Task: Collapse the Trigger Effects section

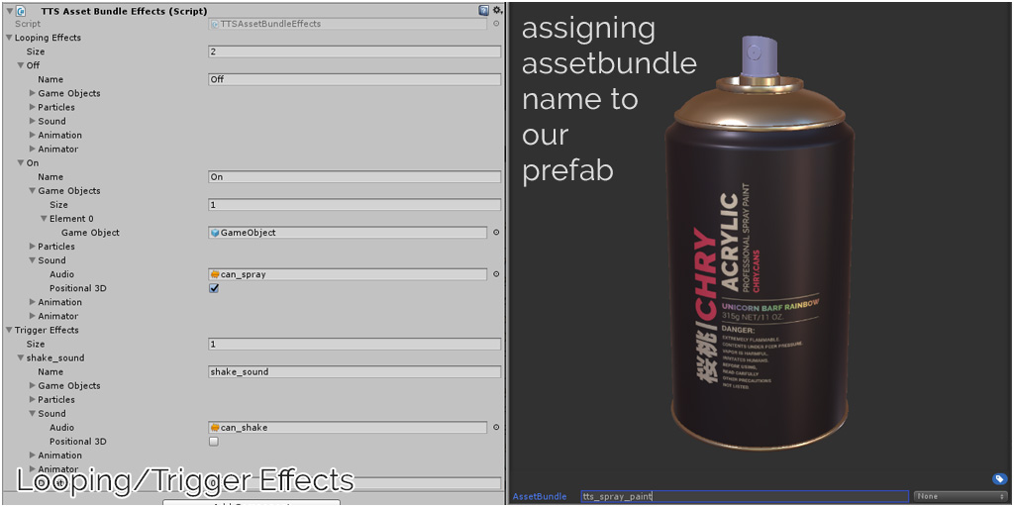Action: 9,330
